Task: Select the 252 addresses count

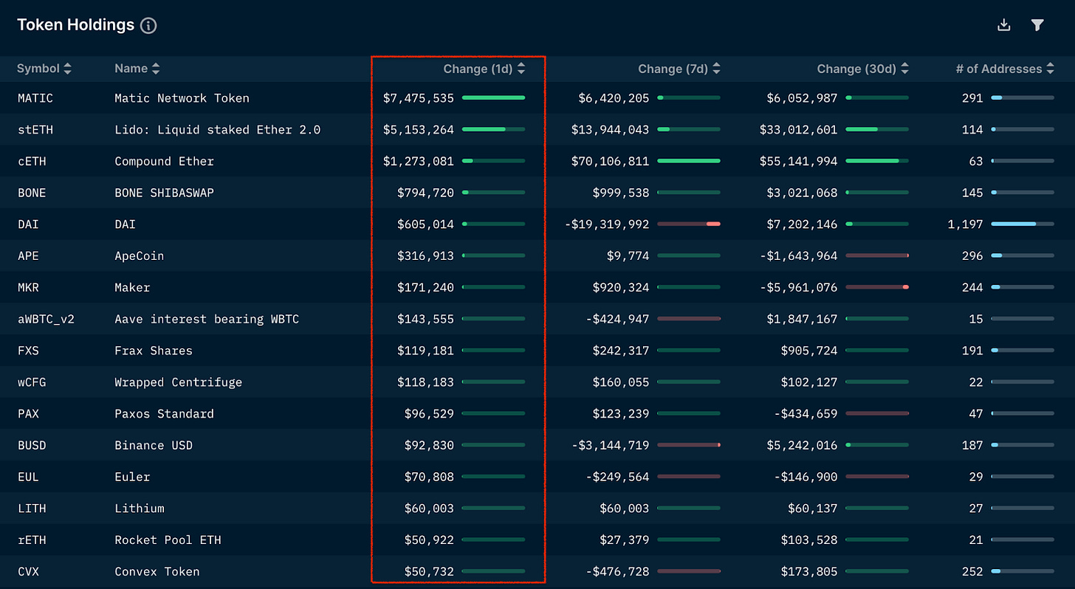Action: pos(972,572)
